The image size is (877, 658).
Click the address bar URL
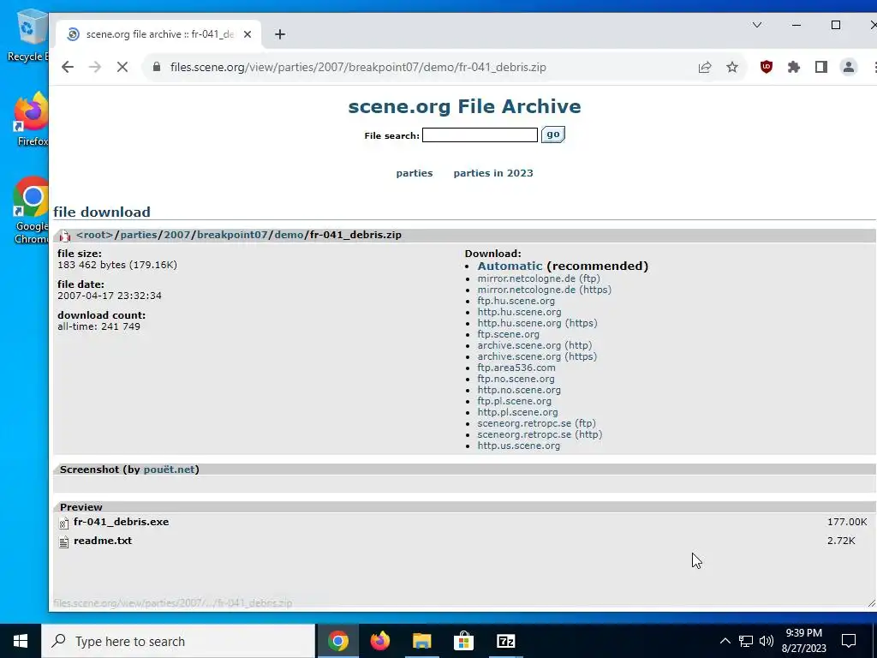coord(358,67)
